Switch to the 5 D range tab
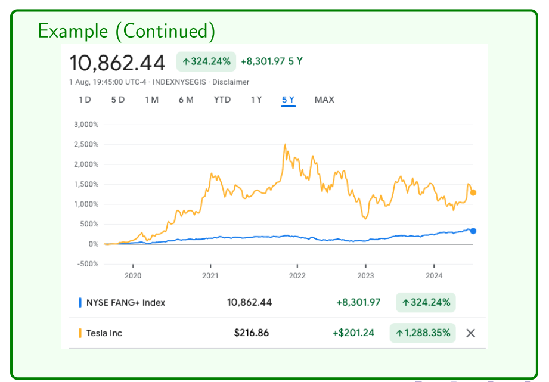The height and width of the screenshot is (382, 549). pos(118,100)
